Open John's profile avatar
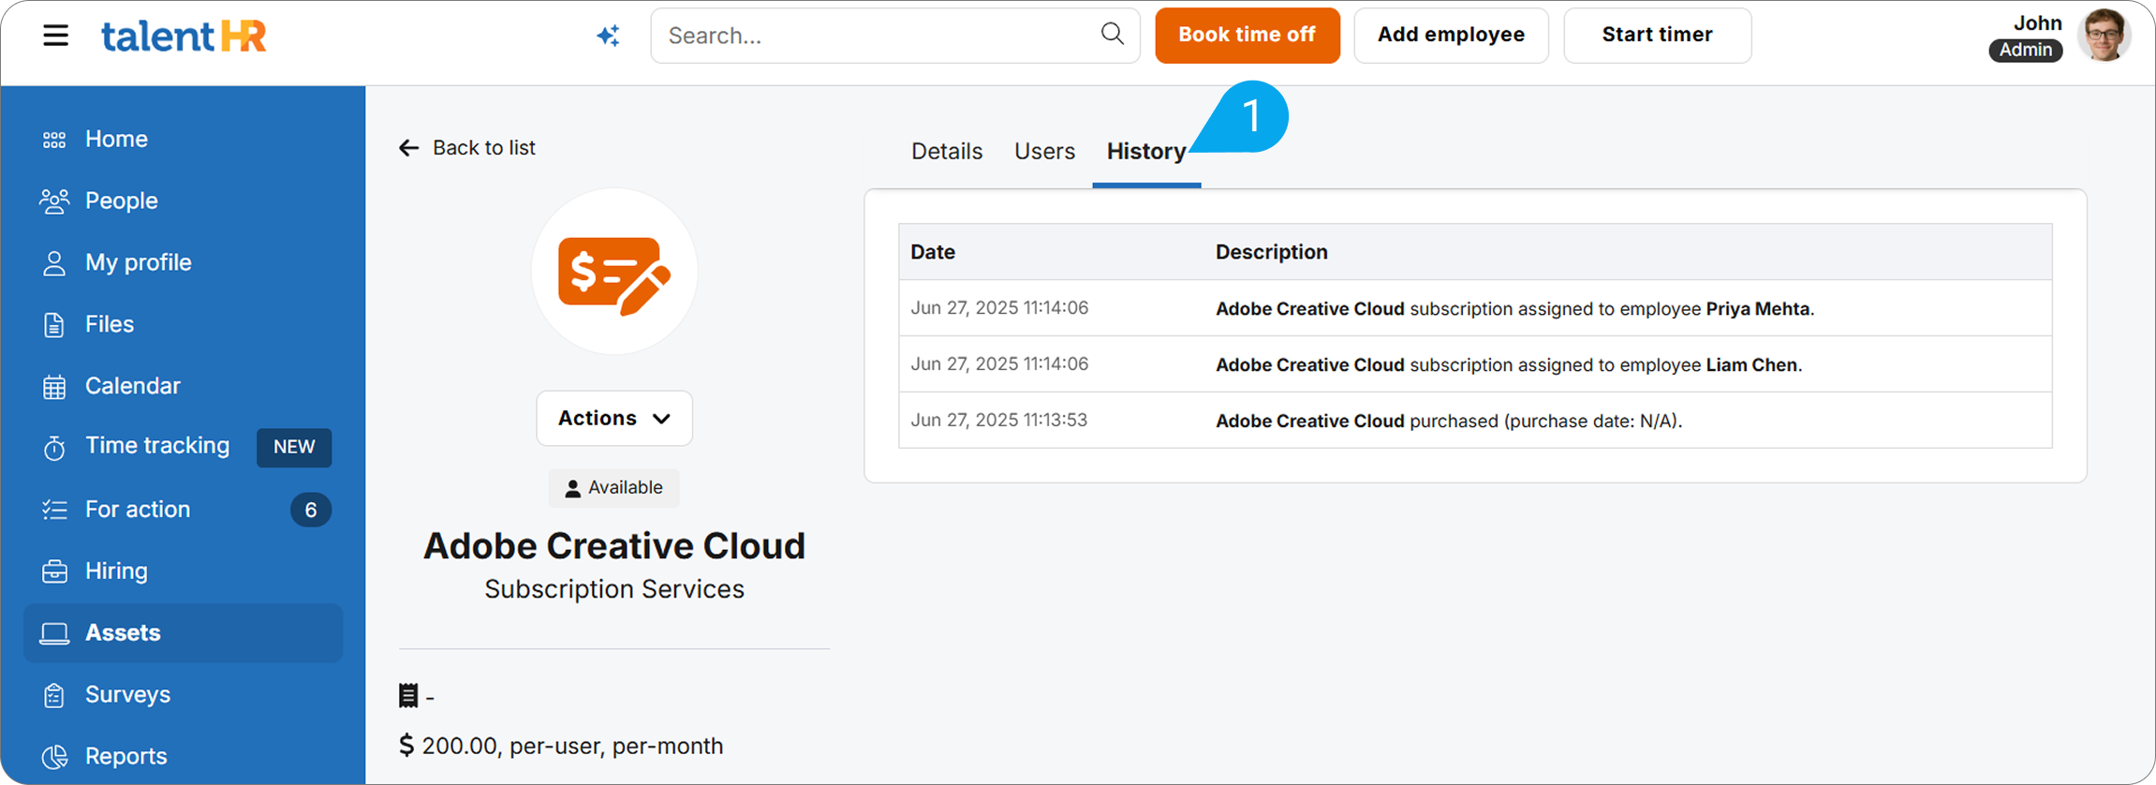The width and height of the screenshot is (2156, 785). [x=2104, y=36]
